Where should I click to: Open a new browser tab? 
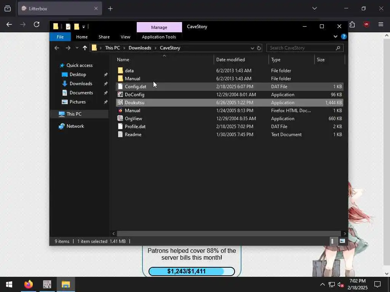tap(110, 9)
